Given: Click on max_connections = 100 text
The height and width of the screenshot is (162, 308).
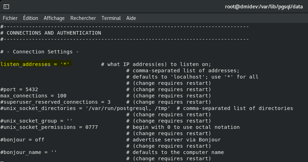Looking at the screenshot, I should (33, 96).
